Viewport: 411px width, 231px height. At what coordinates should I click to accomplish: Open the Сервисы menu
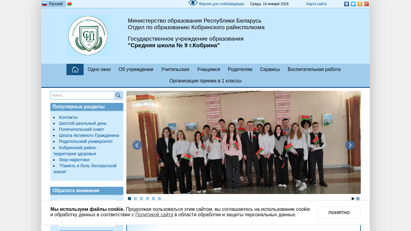coord(270,69)
